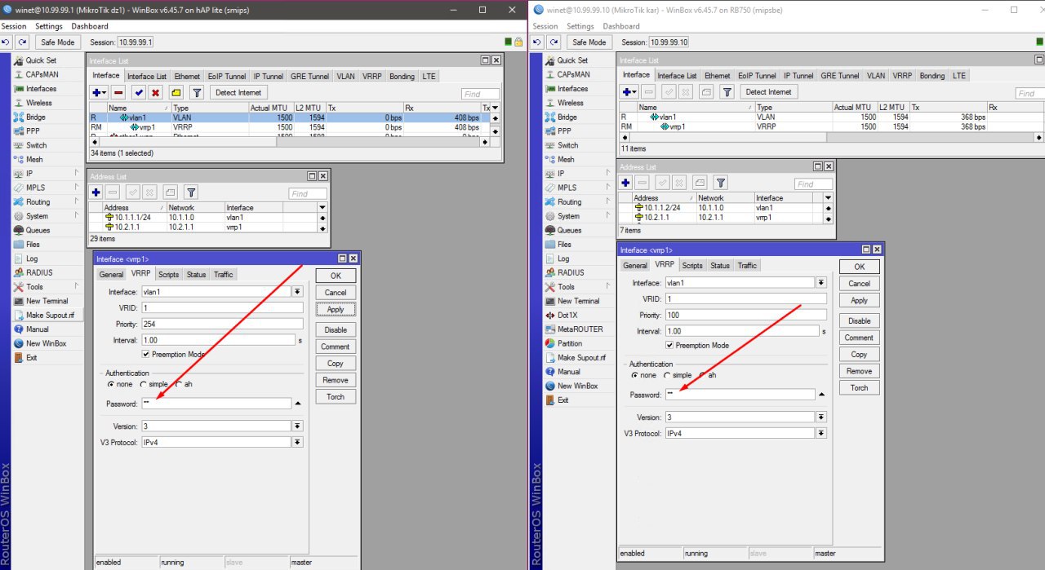This screenshot has width=1045, height=570.
Task: Click OK in right vrrp1 dialog
Action: click(x=859, y=267)
